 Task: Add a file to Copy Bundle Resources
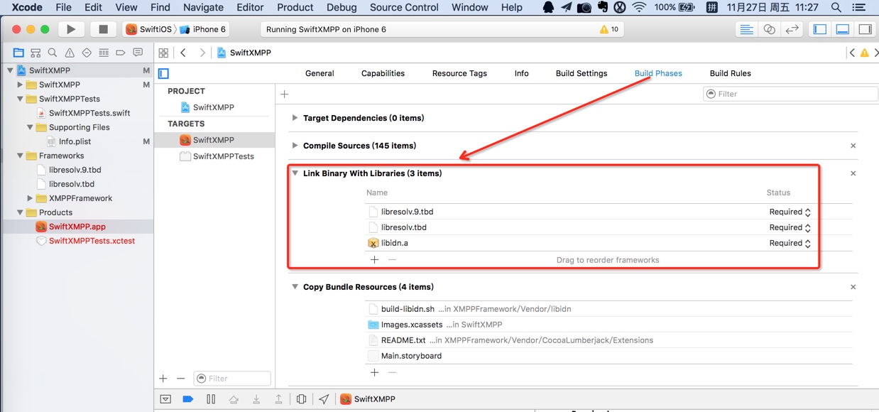pos(375,372)
